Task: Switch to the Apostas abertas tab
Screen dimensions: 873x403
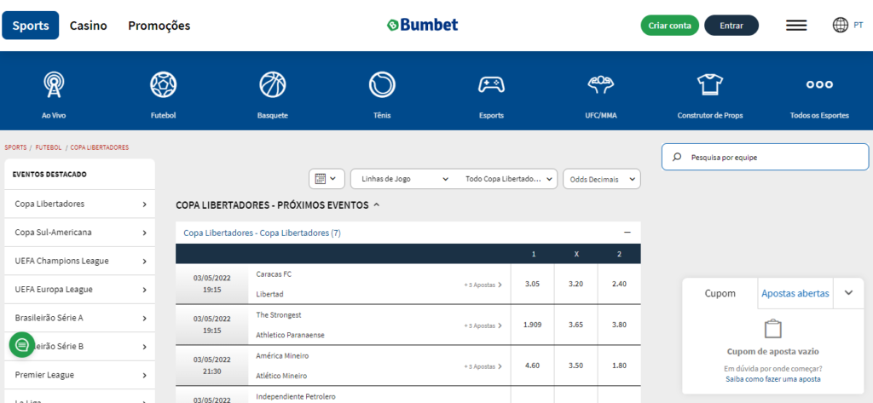Action: pyautogui.click(x=795, y=293)
